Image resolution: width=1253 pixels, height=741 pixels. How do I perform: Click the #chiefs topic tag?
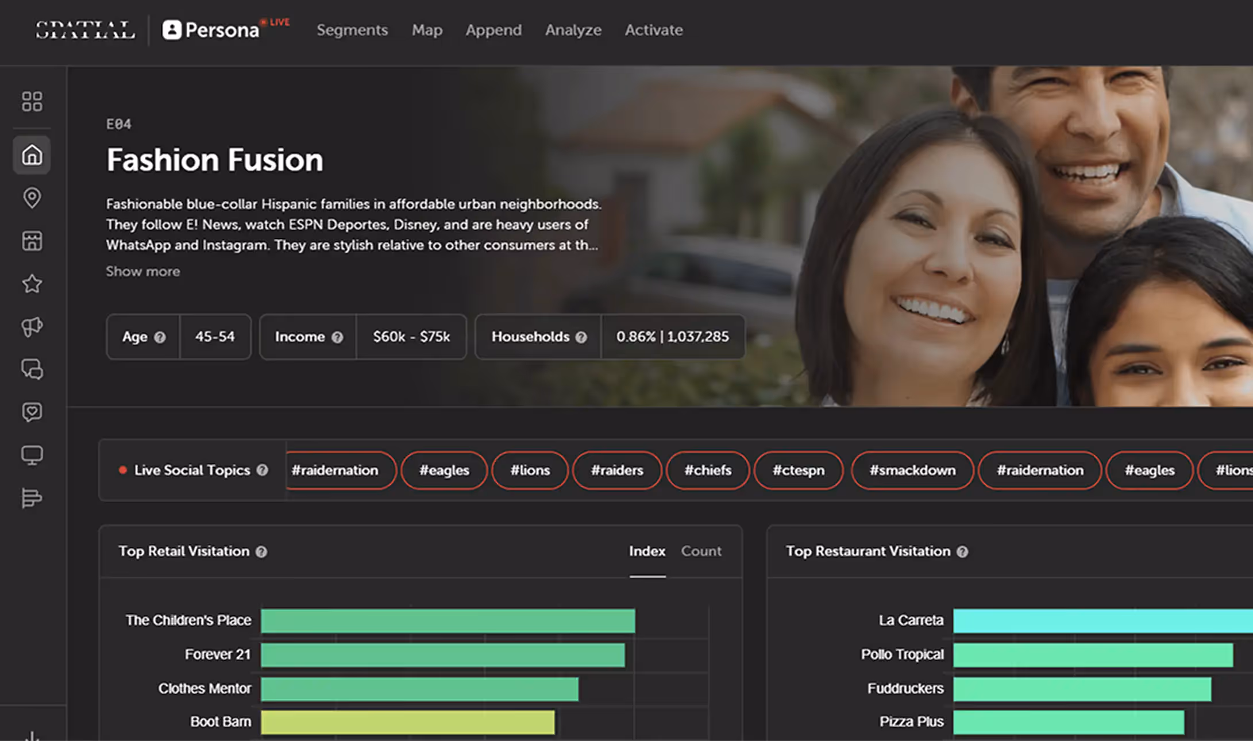coord(708,470)
